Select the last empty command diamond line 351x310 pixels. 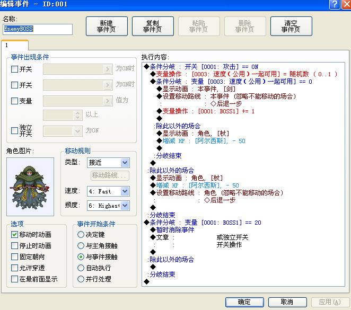[147, 281]
